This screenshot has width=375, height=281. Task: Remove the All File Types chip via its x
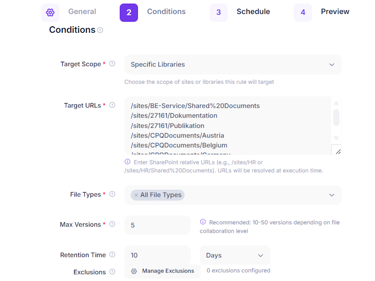click(136, 195)
